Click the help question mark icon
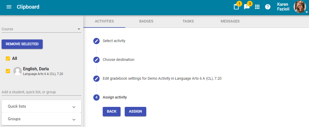Image resolution: width=309 pixels, height=127 pixels. (x=268, y=7)
